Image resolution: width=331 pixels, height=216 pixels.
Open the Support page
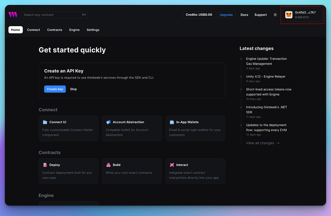pos(260,15)
